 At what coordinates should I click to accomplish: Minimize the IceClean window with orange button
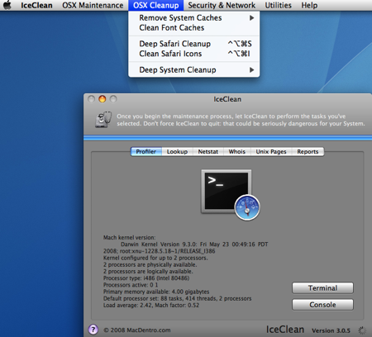[103, 99]
